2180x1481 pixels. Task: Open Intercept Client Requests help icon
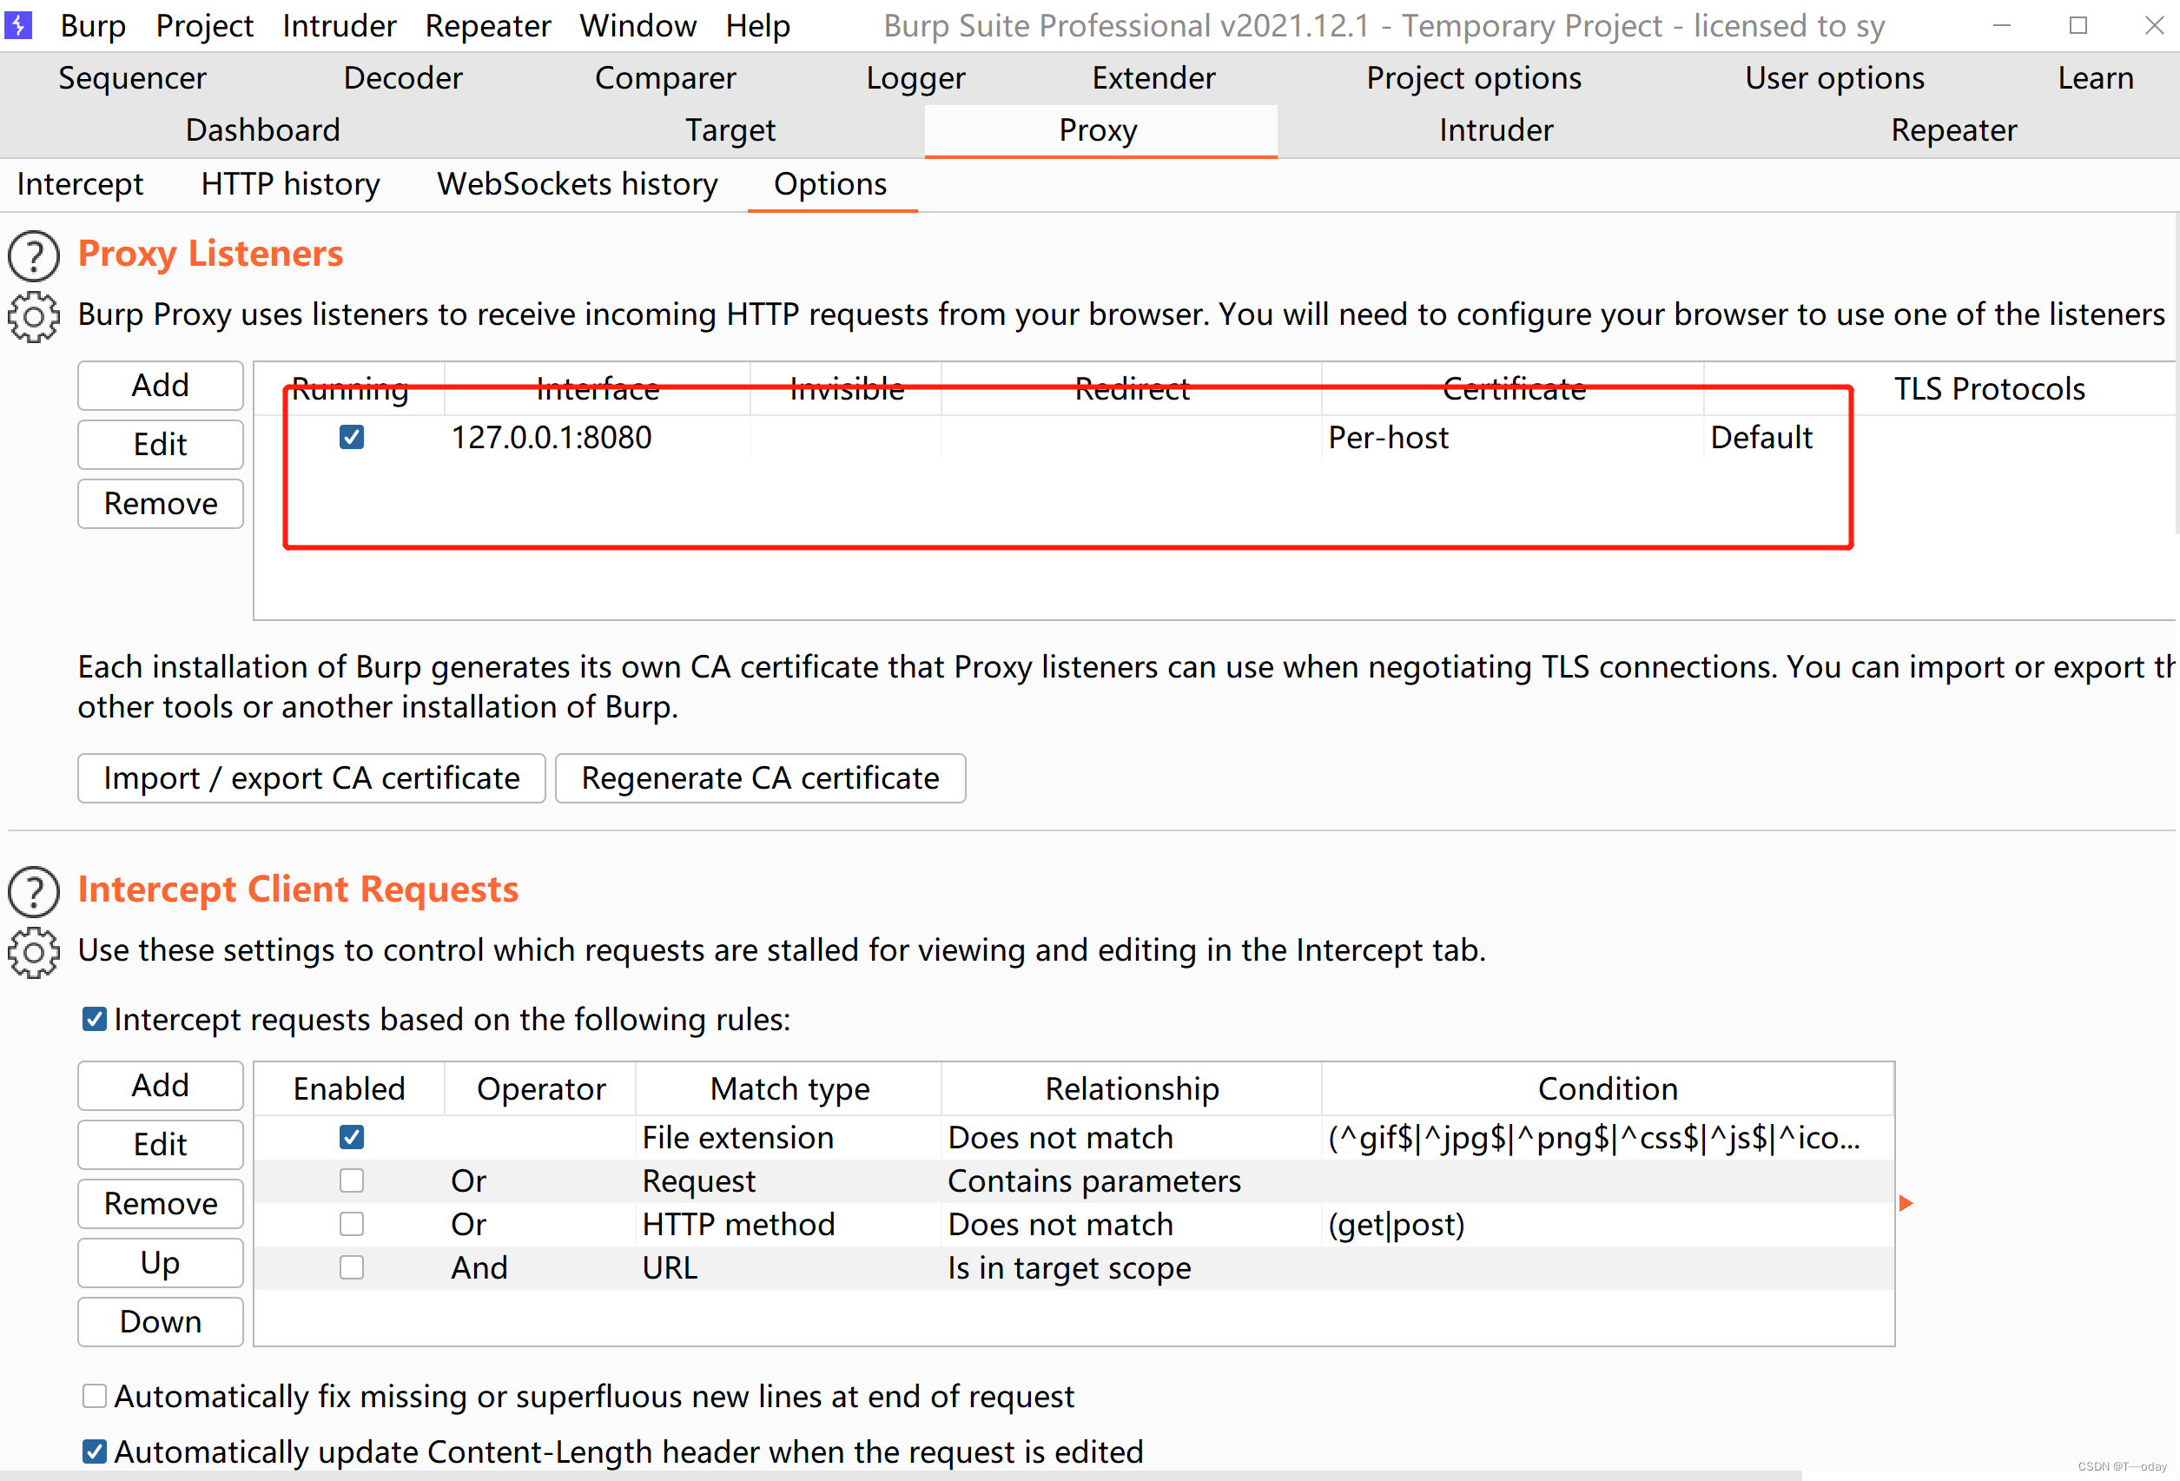(34, 891)
